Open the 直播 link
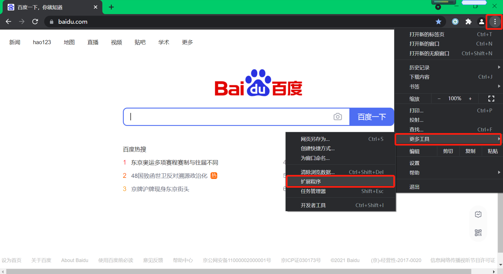Screen dimensions: 503x274 coord(93,42)
